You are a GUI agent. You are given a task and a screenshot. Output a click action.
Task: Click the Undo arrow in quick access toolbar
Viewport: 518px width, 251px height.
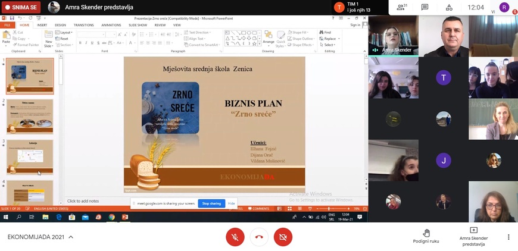click(x=20, y=18)
